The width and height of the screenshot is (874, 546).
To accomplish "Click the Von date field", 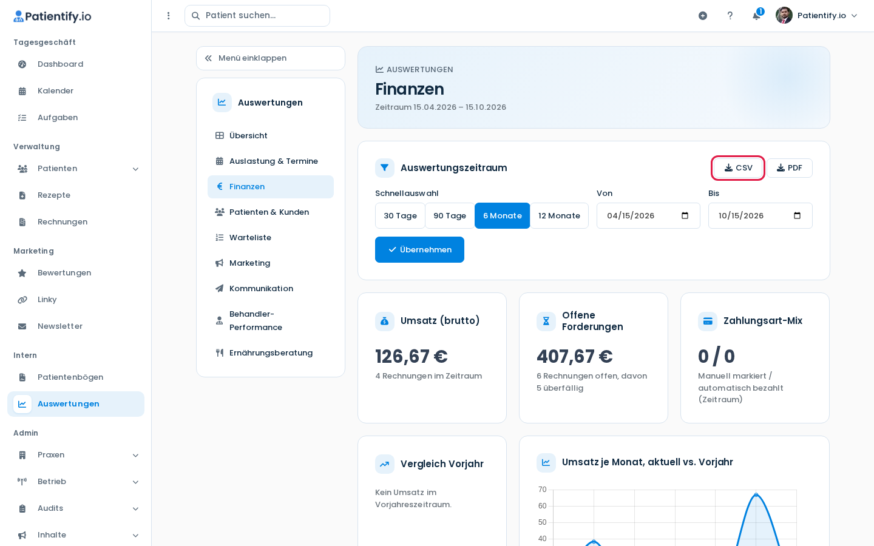I will [648, 216].
